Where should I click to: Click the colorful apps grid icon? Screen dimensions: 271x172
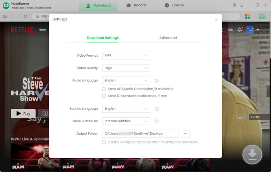tap(248, 17)
